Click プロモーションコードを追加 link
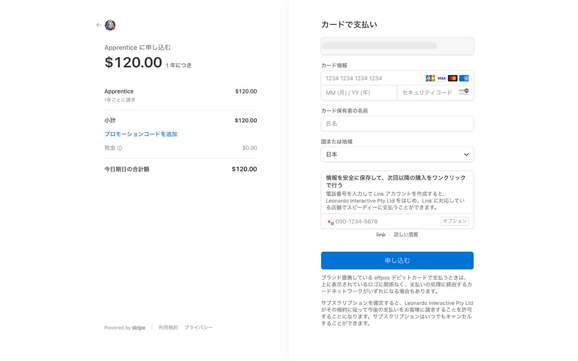The height and width of the screenshot is (361, 578). click(141, 134)
